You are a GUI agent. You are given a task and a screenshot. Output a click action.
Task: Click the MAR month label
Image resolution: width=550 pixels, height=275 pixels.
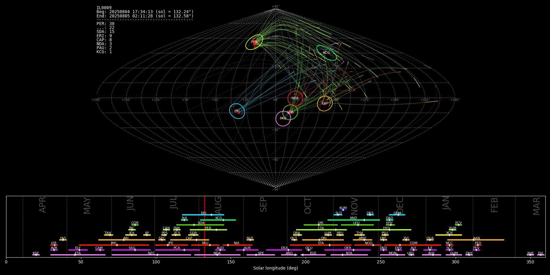[537, 206]
